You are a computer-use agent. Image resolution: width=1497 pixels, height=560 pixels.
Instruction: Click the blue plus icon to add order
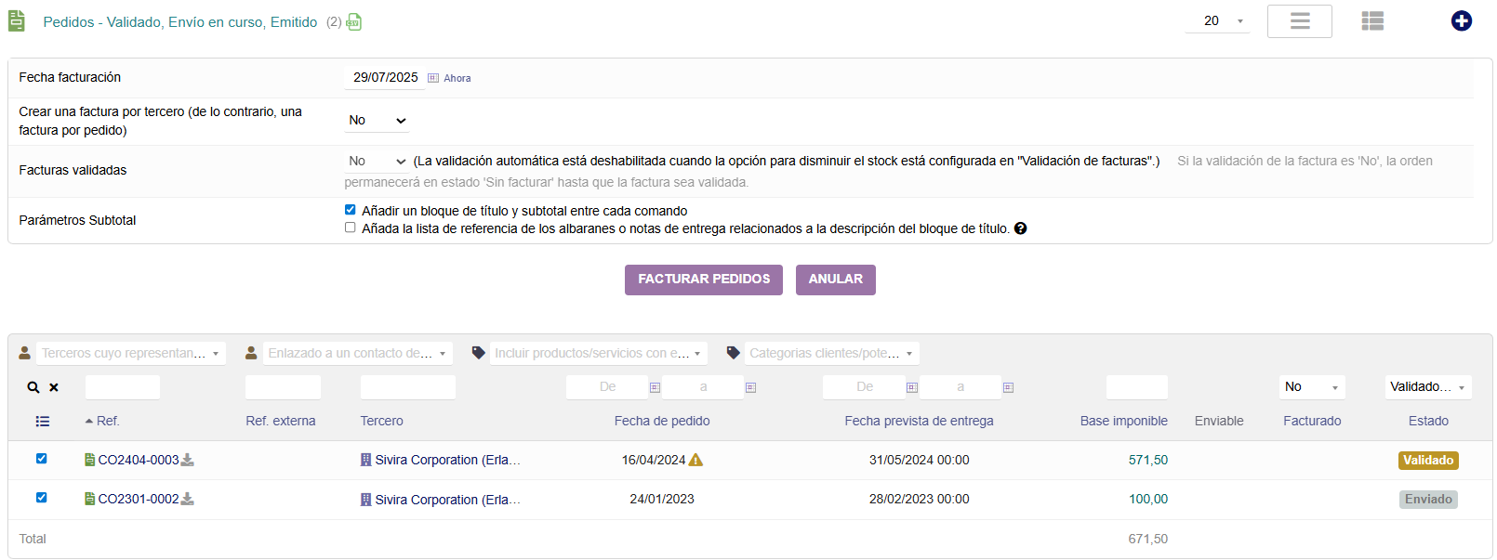1461,20
